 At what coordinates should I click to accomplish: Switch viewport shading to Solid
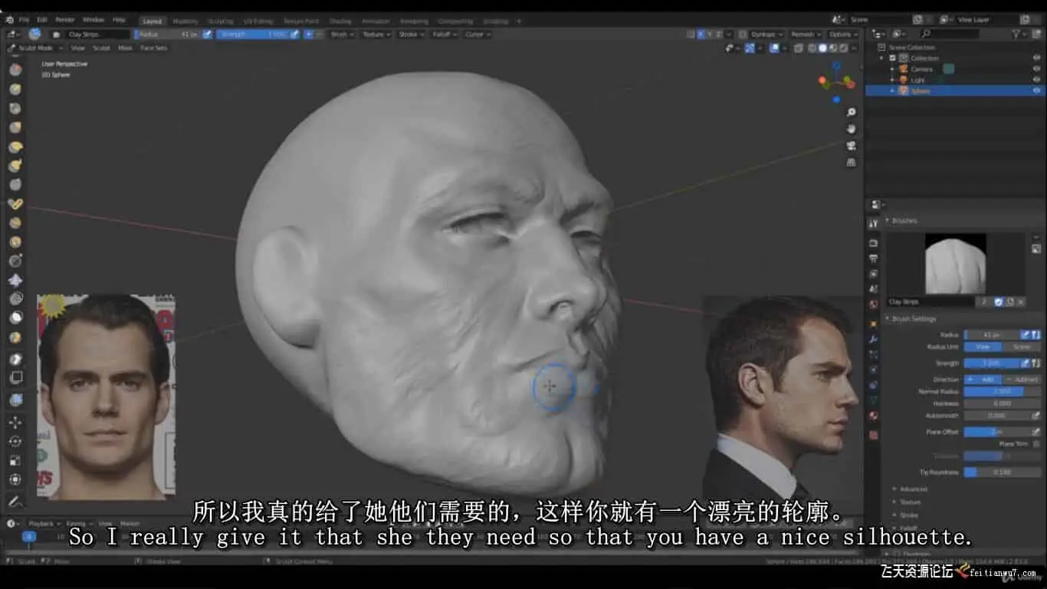822,48
